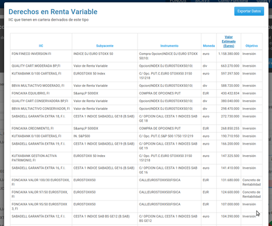Sort table by Instrumento column header

tap(170, 46)
